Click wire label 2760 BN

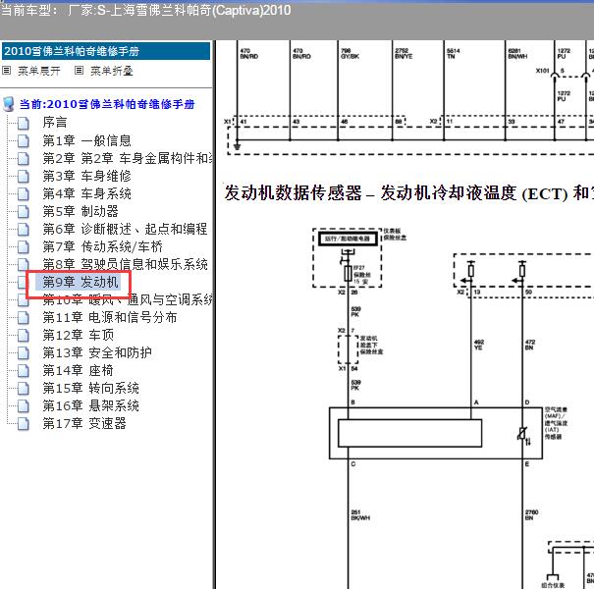(531, 515)
